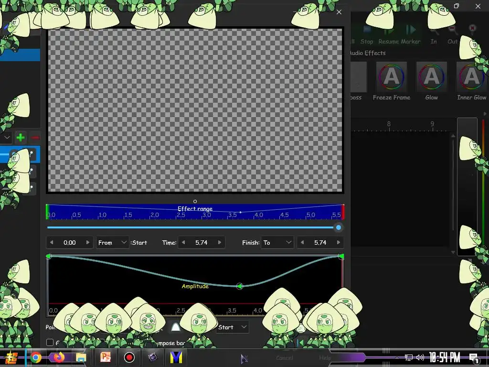Click the Time field showing 5.74
489x367 pixels.
tap(202, 242)
